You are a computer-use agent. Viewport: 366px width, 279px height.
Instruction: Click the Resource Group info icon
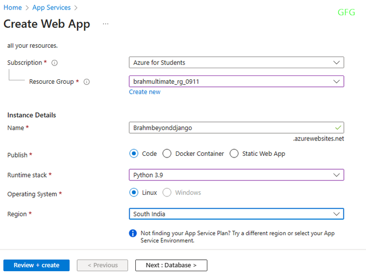coord(87,82)
